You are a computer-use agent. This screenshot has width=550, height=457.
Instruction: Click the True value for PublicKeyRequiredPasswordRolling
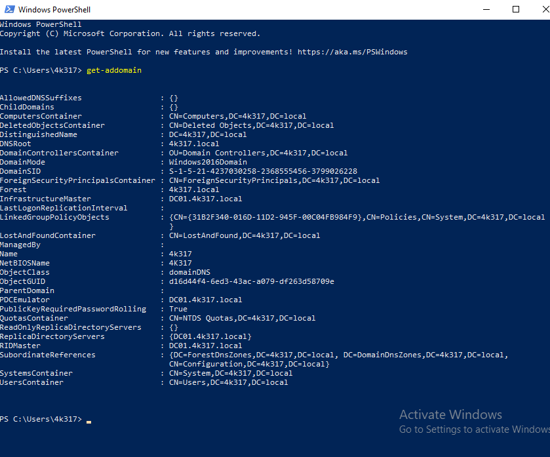tap(178, 309)
